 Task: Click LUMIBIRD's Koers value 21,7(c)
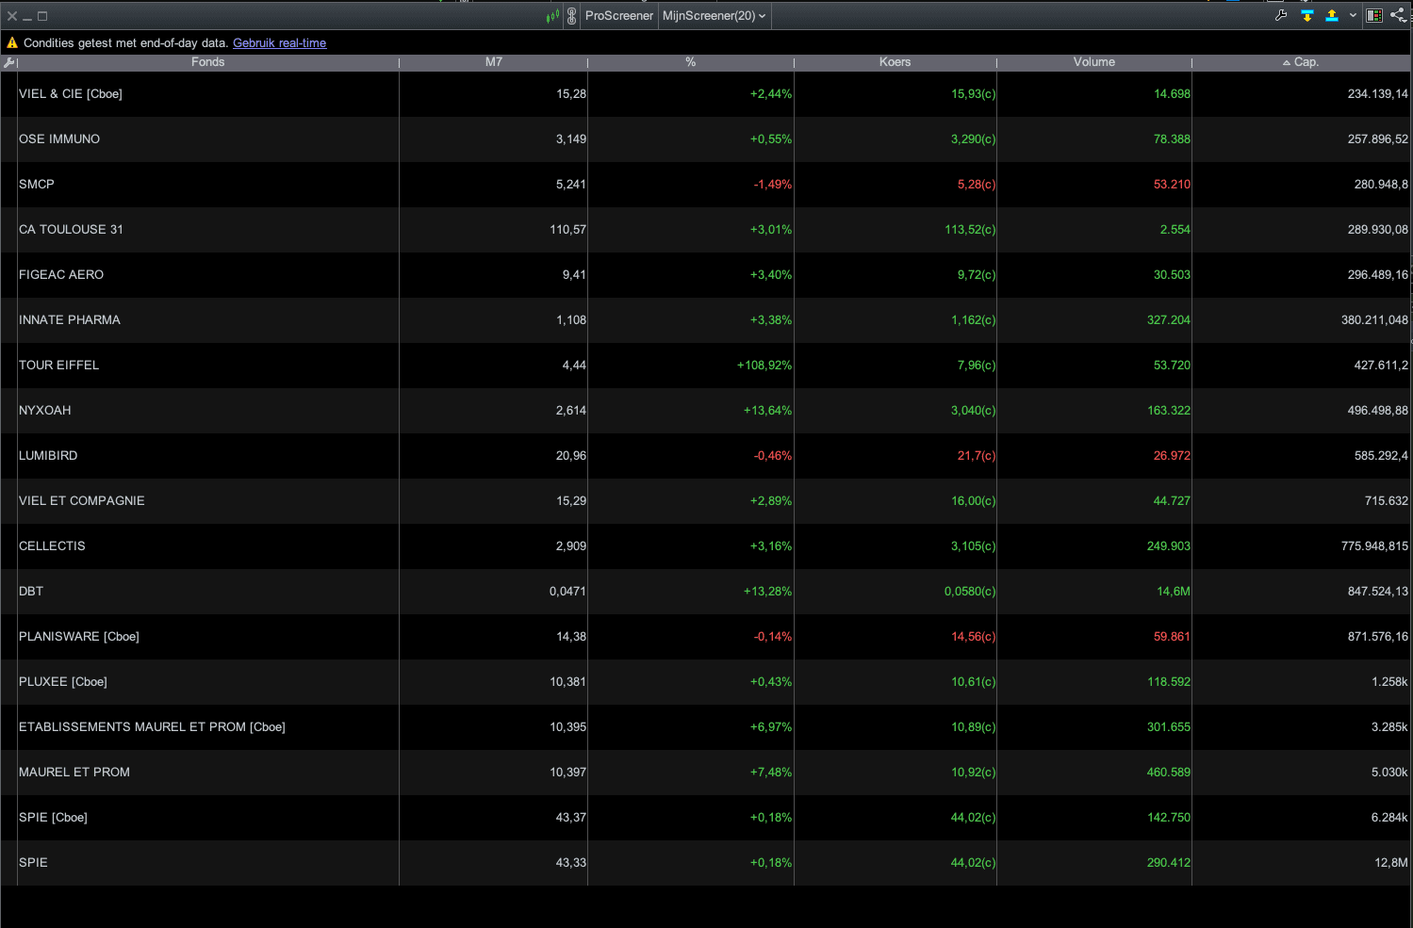tap(977, 456)
